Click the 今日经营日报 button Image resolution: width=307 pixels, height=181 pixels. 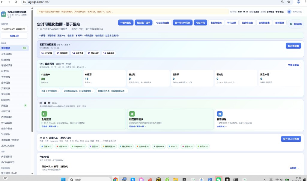(x=162, y=23)
